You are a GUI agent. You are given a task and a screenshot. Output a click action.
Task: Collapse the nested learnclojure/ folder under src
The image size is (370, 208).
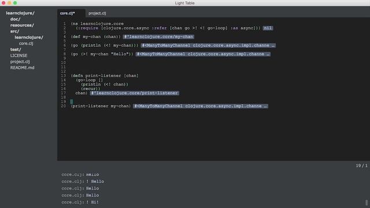pos(29,37)
